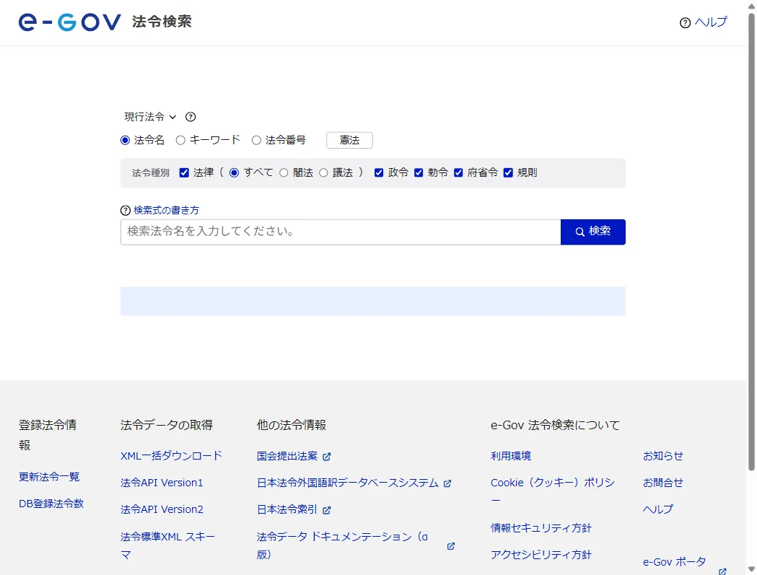Uncheck the 規則 checkbox
Viewport: 757px width, 575px height.
coord(508,173)
